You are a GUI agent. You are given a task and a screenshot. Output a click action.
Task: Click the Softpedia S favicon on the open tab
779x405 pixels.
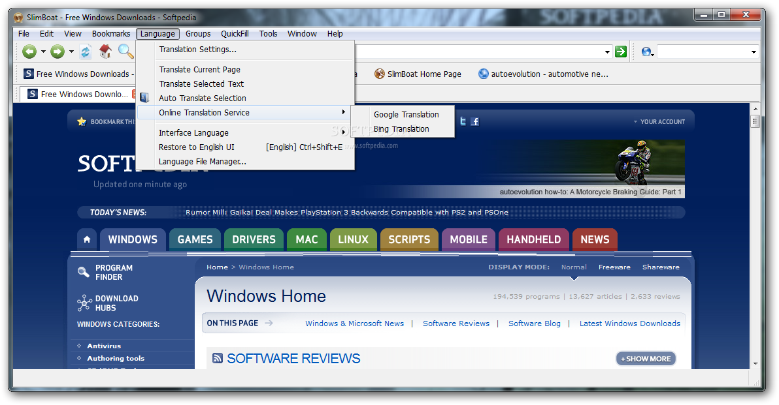(32, 94)
